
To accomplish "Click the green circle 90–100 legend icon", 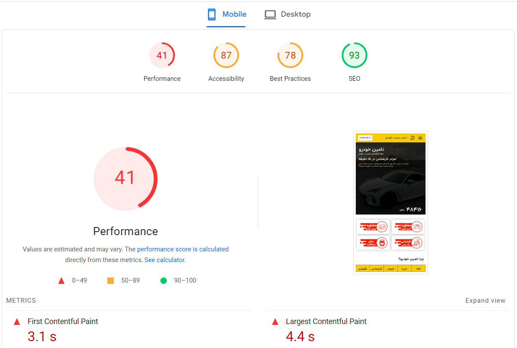I will pyautogui.click(x=163, y=281).
